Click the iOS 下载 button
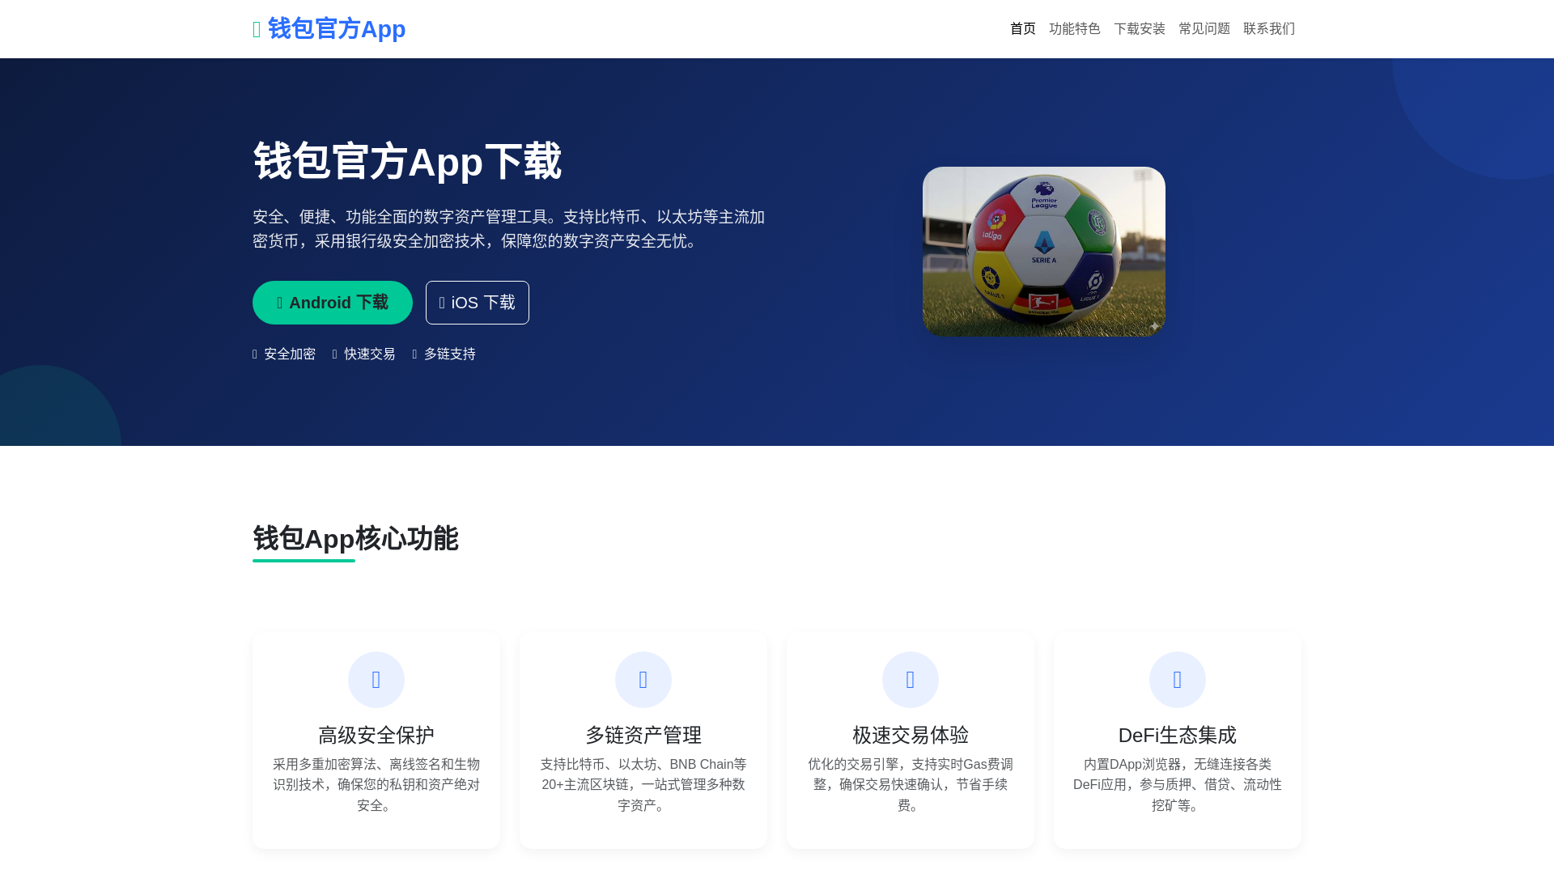The image size is (1554, 874). click(x=478, y=303)
